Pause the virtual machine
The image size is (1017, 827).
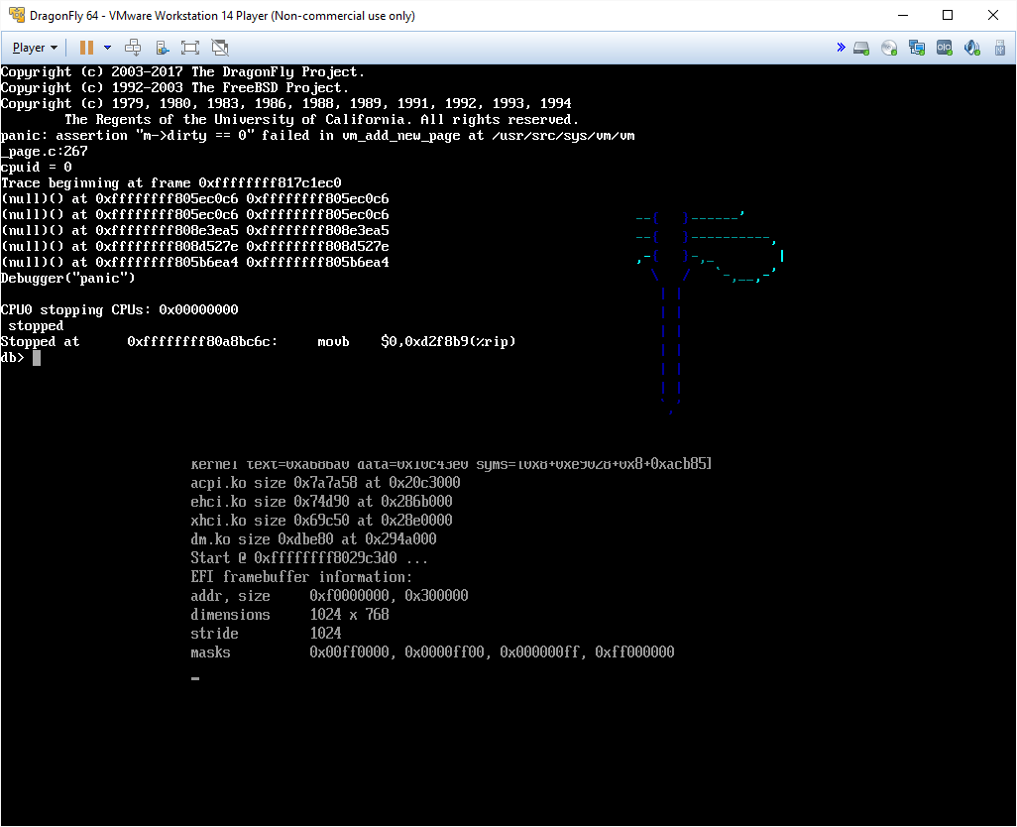point(86,48)
